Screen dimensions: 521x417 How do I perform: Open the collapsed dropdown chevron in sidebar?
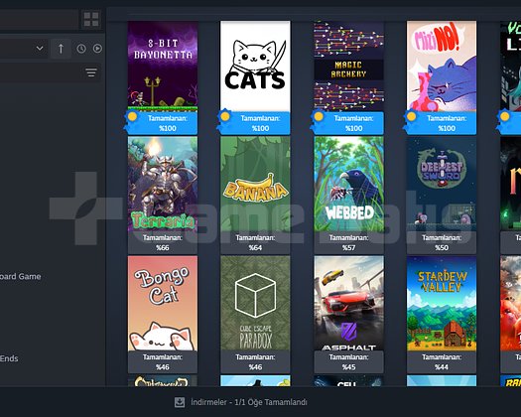click(x=40, y=49)
